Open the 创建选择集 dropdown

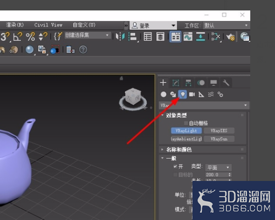[87, 35]
